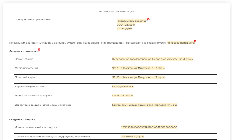Click the Идентификационный код закупки label
Image resolution: width=232 pixels, height=140 pixels.
(x=36, y=127)
